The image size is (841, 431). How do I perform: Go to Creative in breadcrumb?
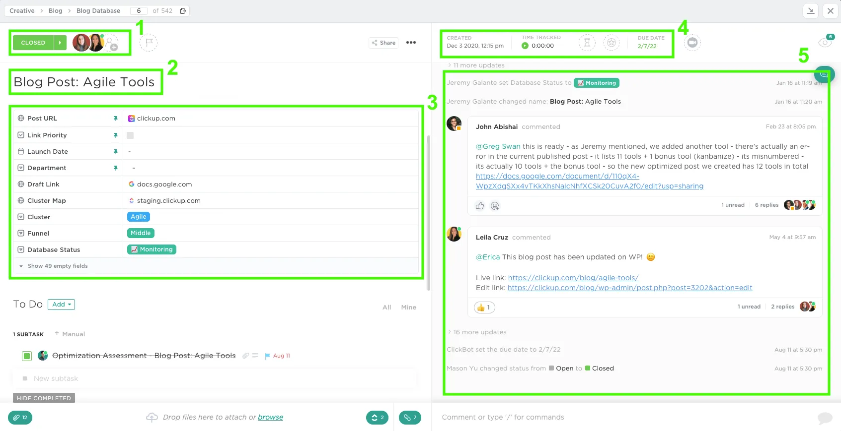click(22, 11)
